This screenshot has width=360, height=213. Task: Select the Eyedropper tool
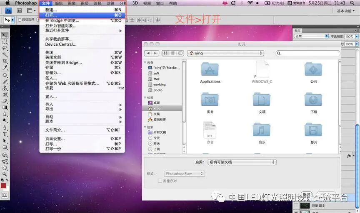(5, 68)
